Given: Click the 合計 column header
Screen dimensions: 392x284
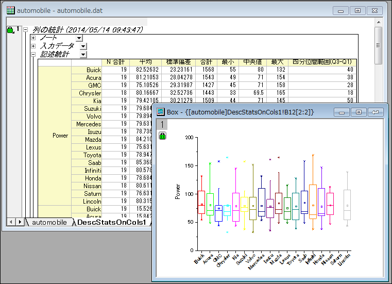Looking at the screenshot, I should pos(206,62).
